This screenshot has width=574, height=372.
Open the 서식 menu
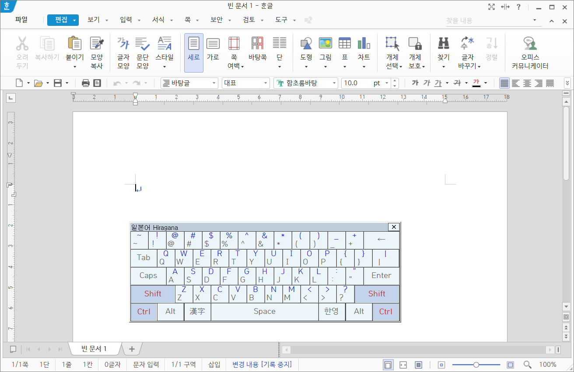coord(158,20)
